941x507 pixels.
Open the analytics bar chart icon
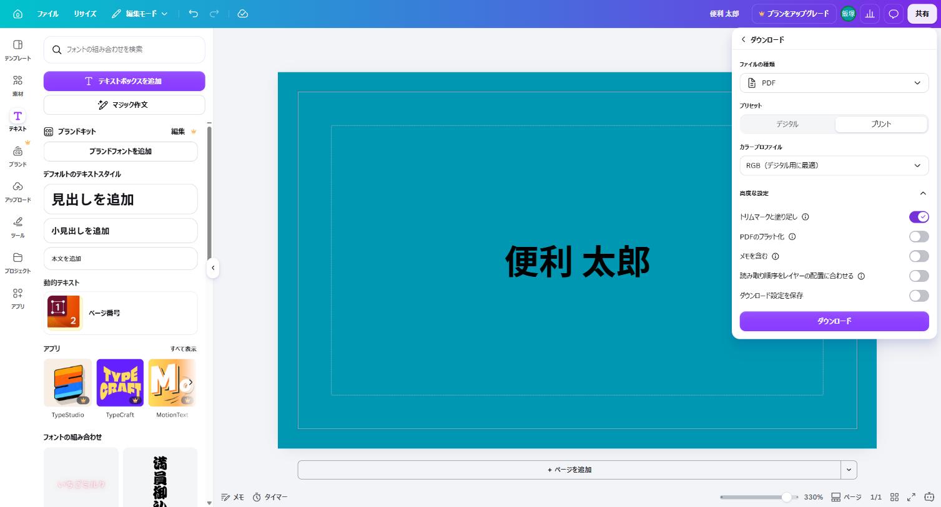[870, 14]
